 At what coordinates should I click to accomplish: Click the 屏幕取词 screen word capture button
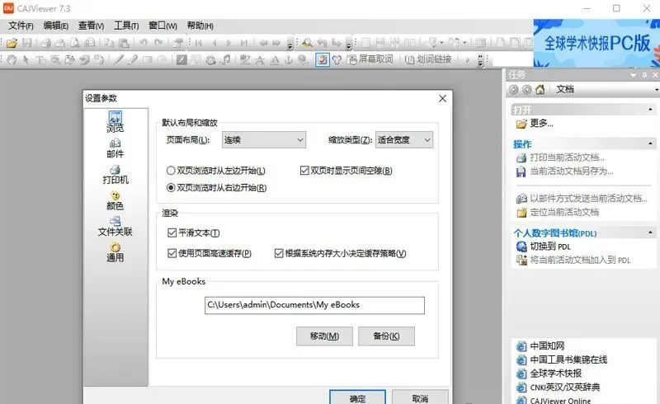point(370,59)
